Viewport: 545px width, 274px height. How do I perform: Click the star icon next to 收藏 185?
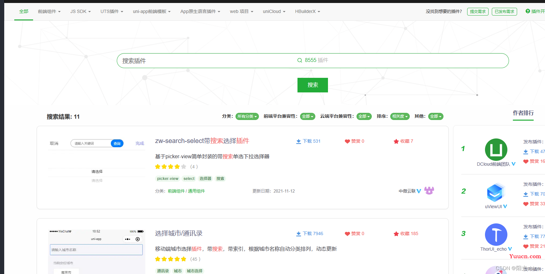(396, 234)
